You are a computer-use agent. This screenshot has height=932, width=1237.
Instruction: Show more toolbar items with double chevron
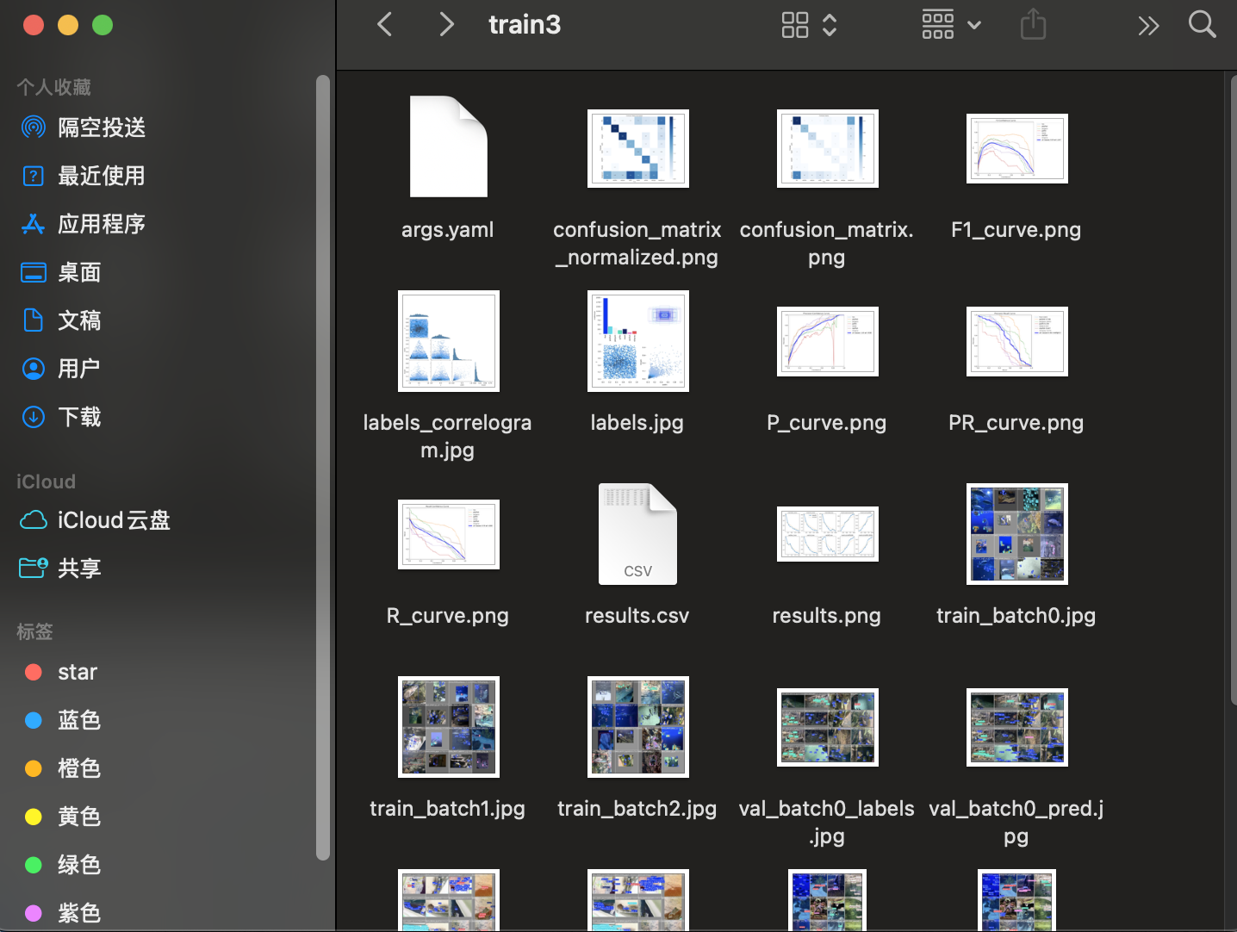click(x=1147, y=26)
